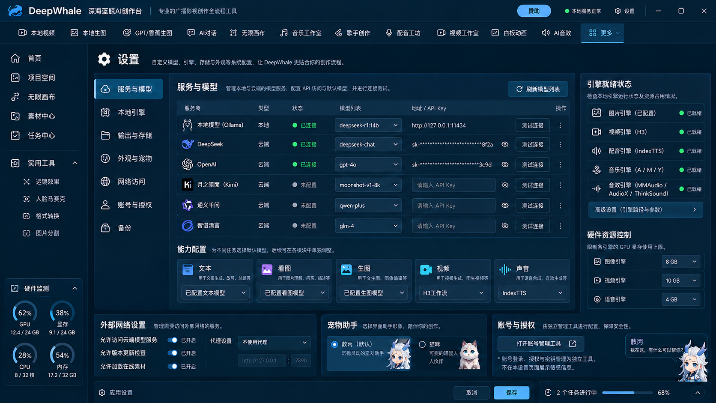The width and height of the screenshot is (716, 403).
Task: Open the 代理设置 不使用代理 dropdown
Action: pyautogui.click(x=274, y=342)
